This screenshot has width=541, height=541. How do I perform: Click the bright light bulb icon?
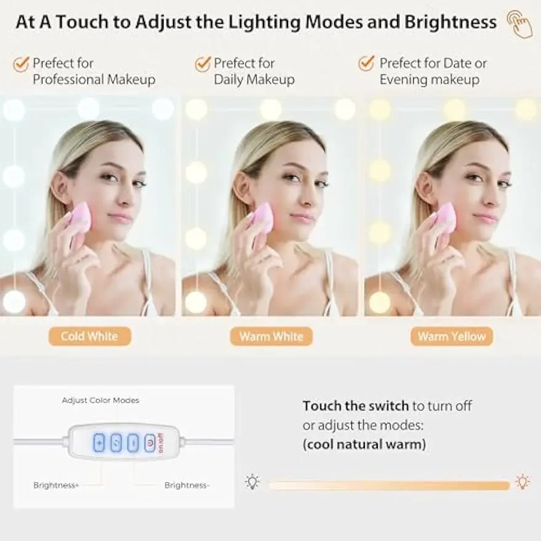(523, 481)
